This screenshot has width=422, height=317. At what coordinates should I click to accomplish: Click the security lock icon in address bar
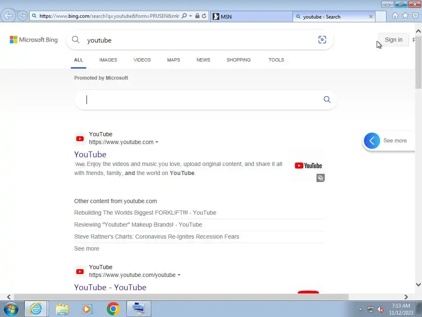(x=197, y=16)
